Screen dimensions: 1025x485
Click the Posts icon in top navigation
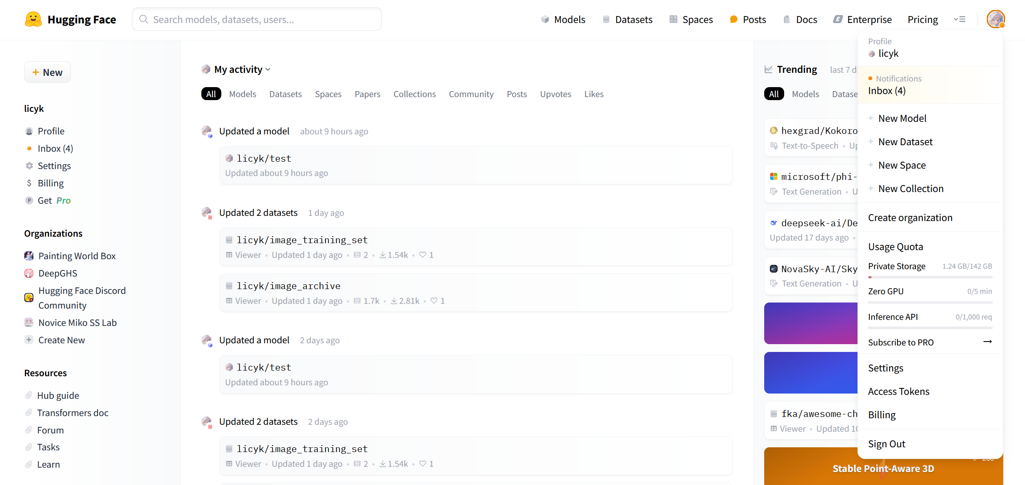click(x=733, y=20)
